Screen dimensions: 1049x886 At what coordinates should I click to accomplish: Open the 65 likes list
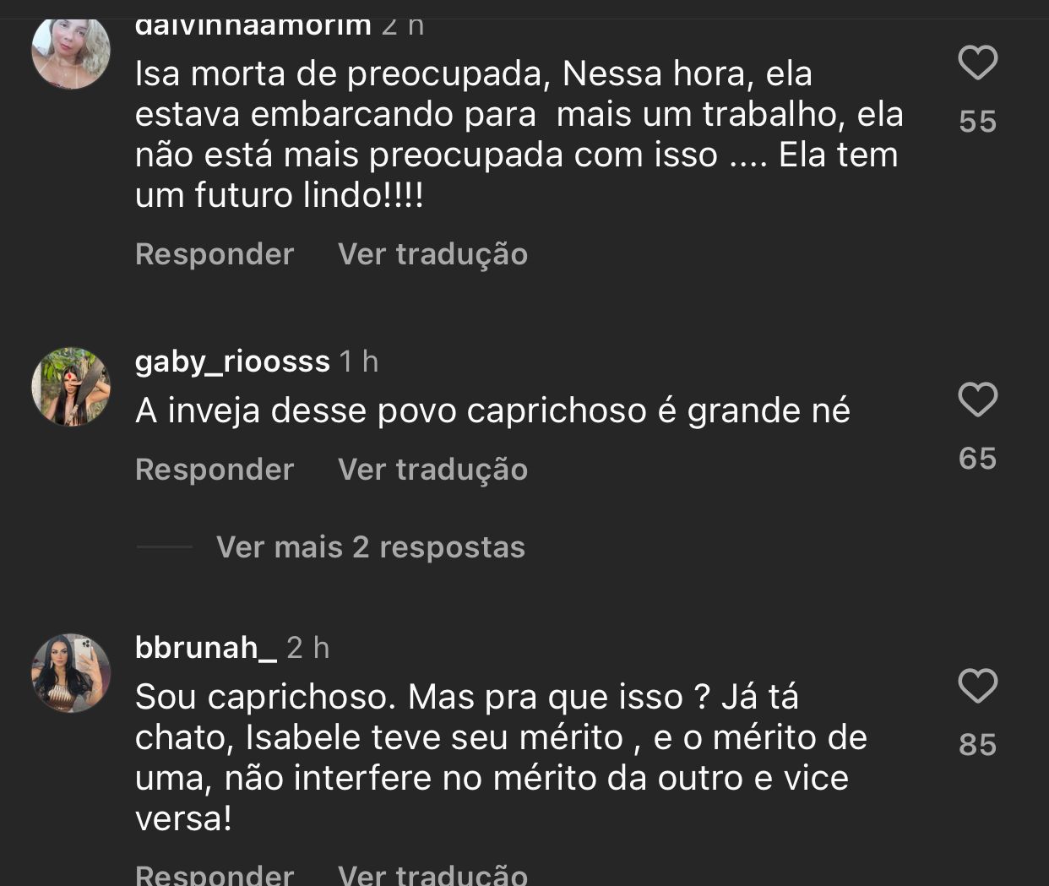pyautogui.click(x=979, y=457)
